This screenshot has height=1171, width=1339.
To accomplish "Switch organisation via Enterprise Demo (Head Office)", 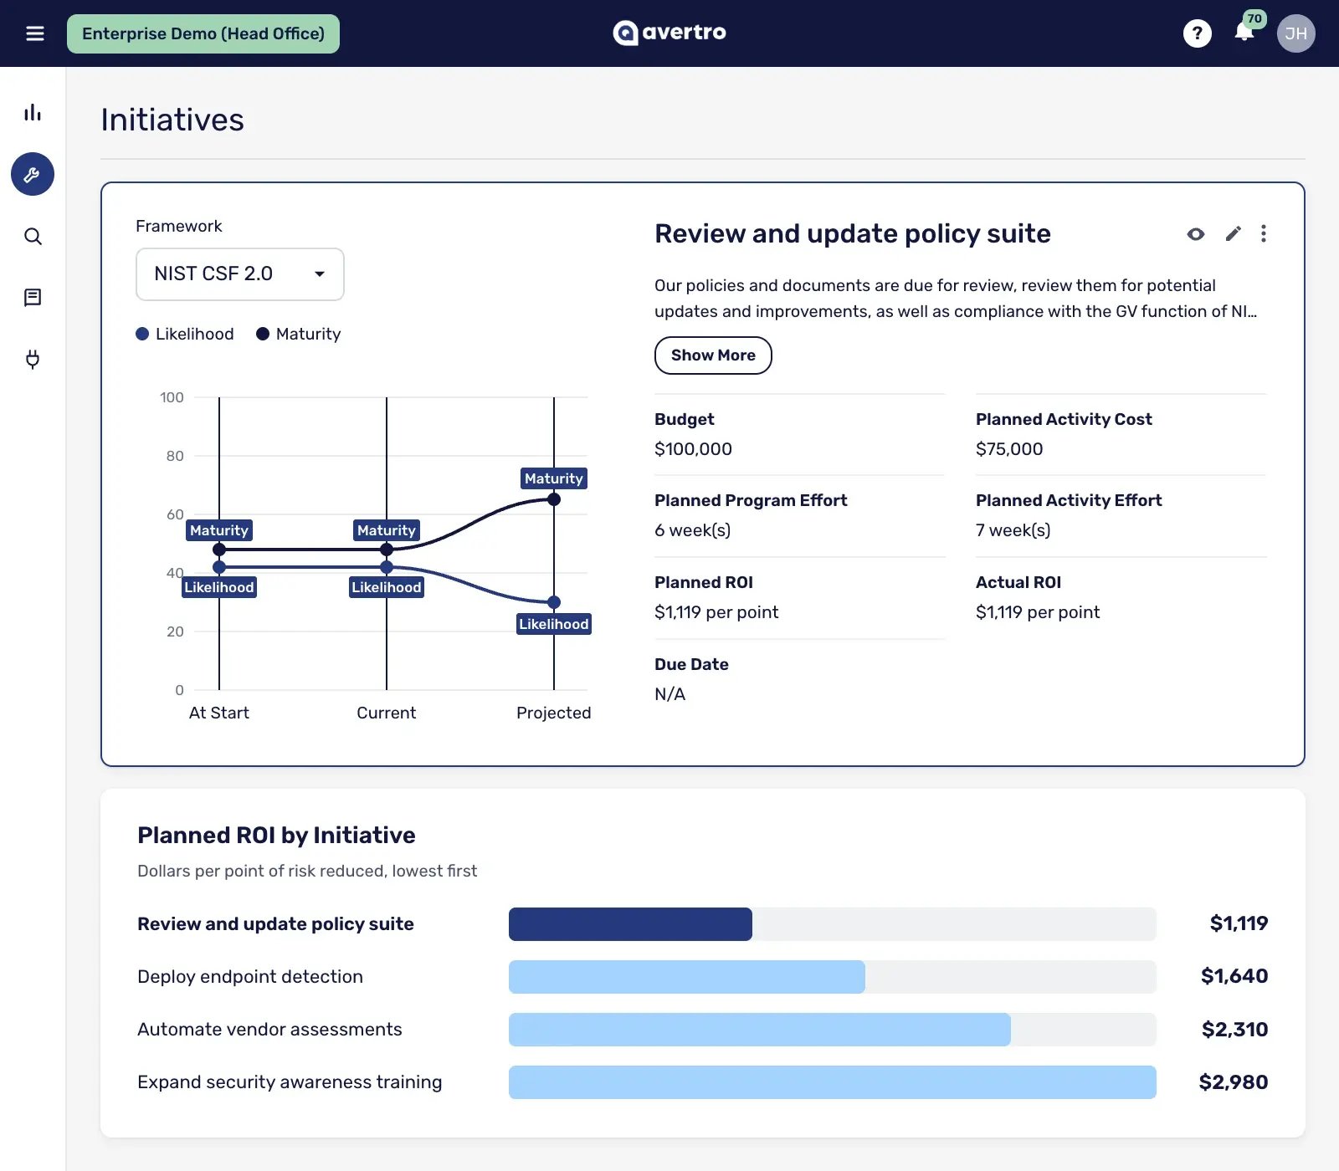I will [x=203, y=33].
